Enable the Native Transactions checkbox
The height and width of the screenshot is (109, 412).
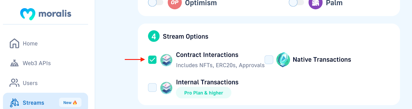269,60
